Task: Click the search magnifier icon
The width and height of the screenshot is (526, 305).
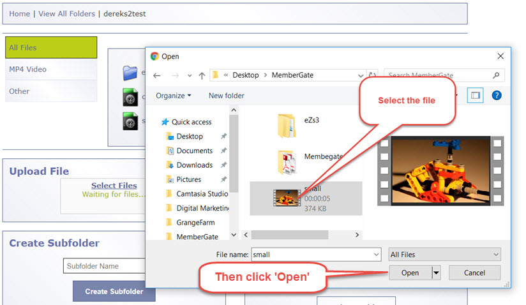Action: (496, 75)
